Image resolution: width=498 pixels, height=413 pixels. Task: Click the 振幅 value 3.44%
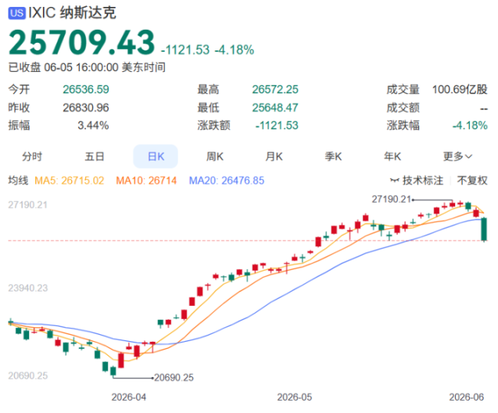(93, 125)
